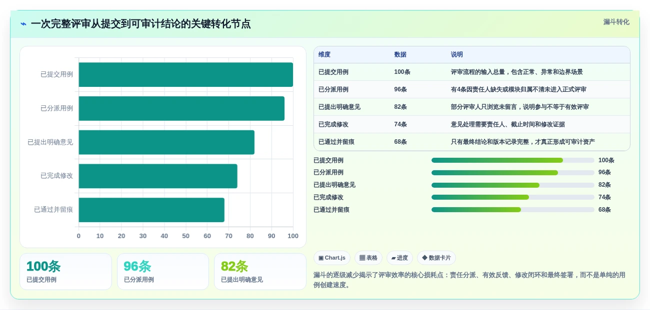The image size is (650, 310).
Task: Click the 已提交用例 progress bar
Action: [513, 160]
